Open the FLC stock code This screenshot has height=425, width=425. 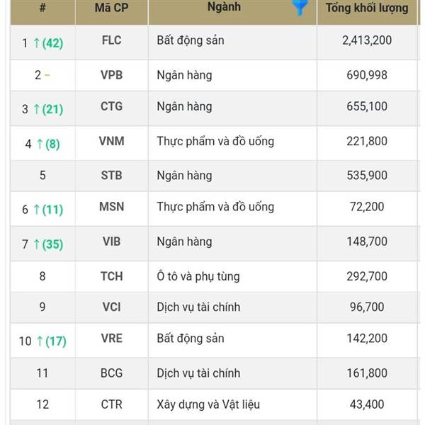(x=112, y=40)
